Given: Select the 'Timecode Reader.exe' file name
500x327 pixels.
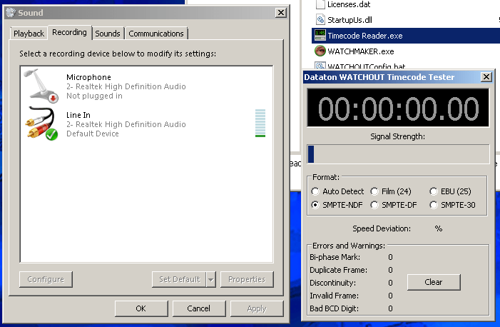Looking at the screenshot, I should click(365, 36).
